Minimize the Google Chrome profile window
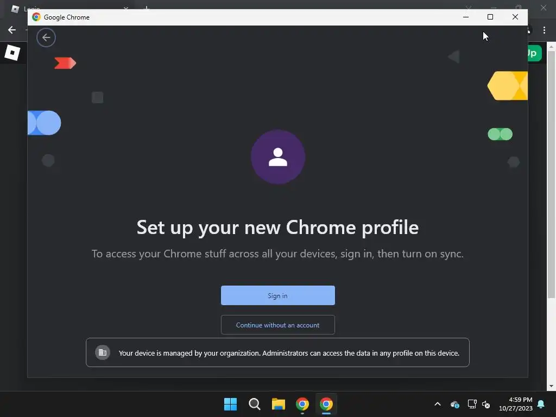The image size is (556, 417). click(x=466, y=17)
